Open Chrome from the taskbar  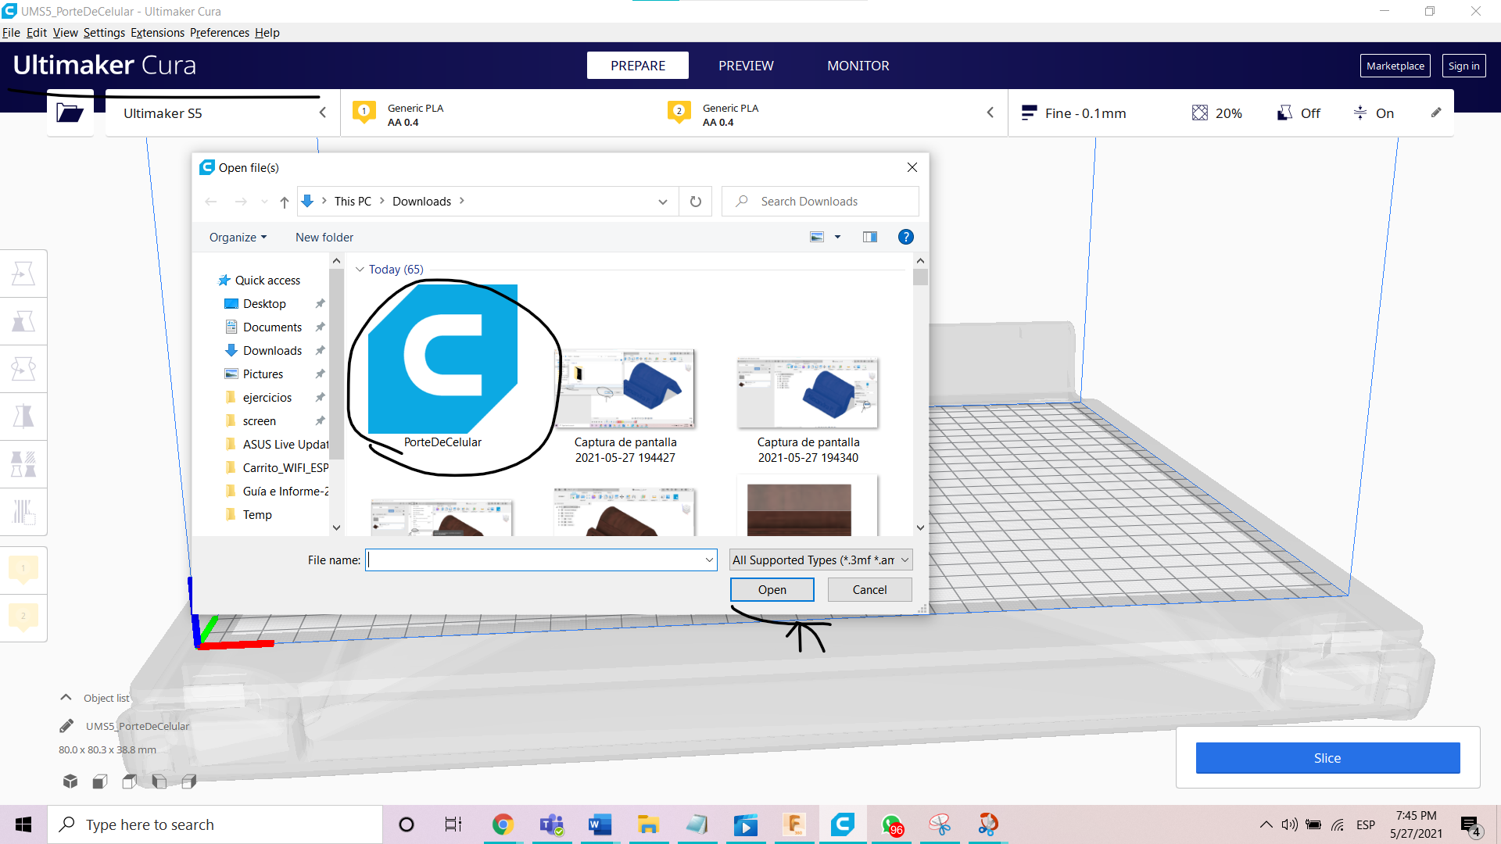point(503,824)
